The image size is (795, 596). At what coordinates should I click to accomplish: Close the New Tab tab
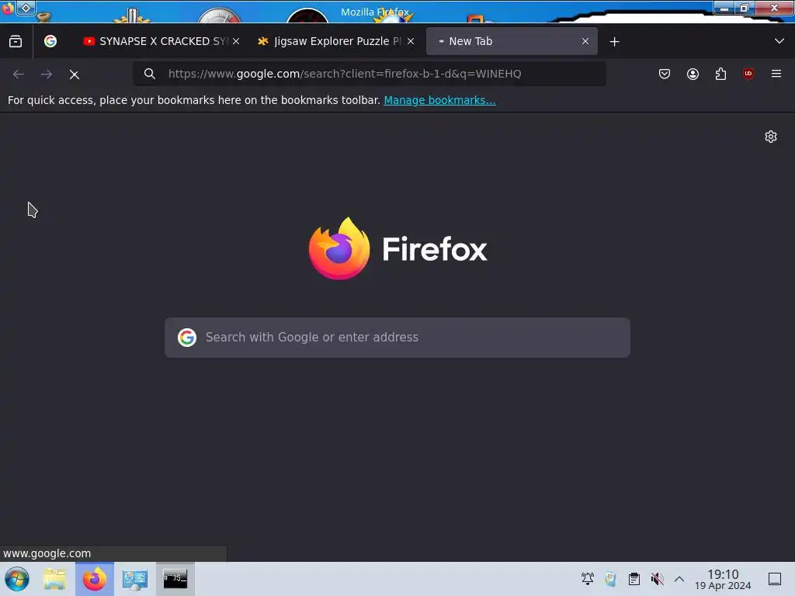tap(585, 41)
